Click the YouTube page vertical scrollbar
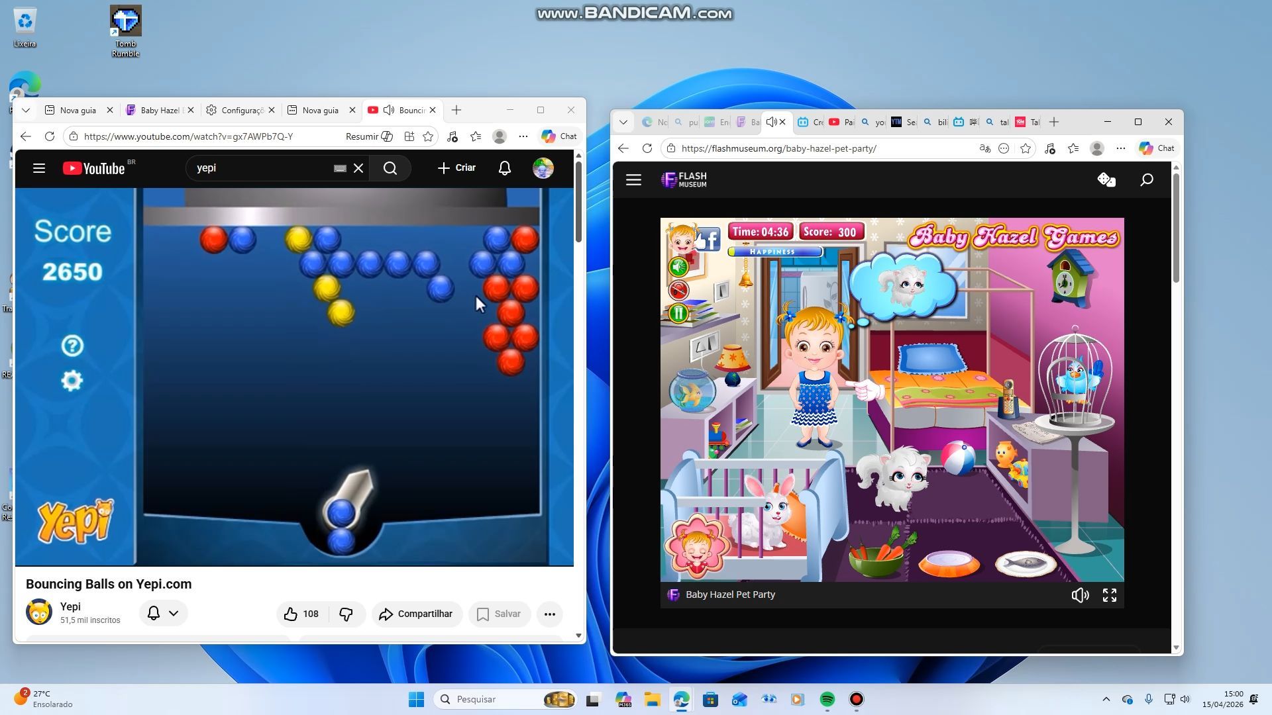The image size is (1272, 715). [x=578, y=202]
